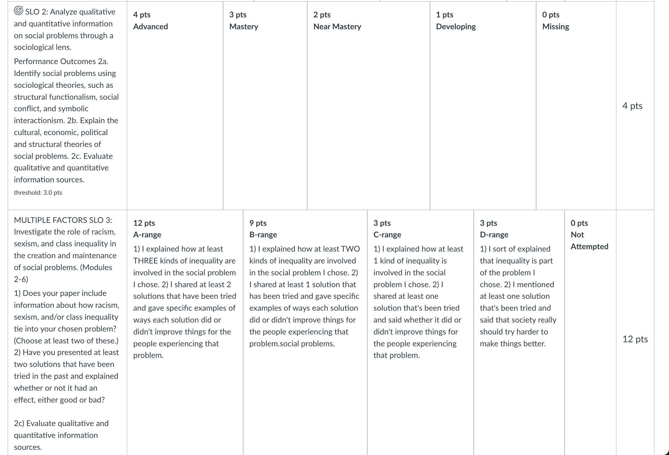The image size is (669, 455).
Task: Click the B-range TWO kinds description text
Action: coord(305,296)
